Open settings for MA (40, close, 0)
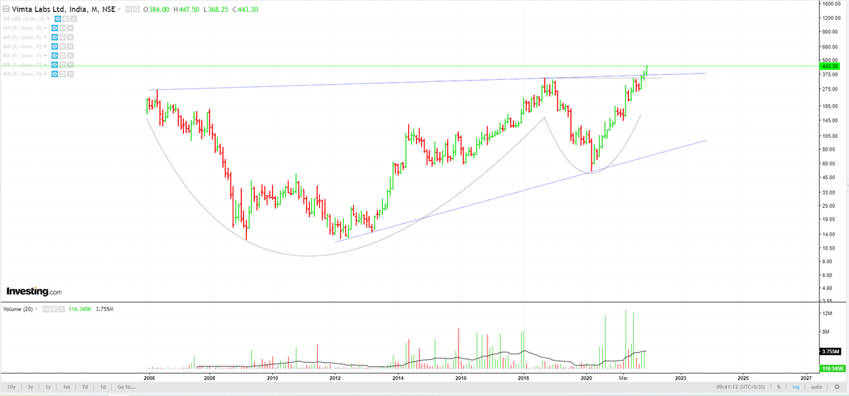The height and width of the screenshot is (396, 849). pos(66,18)
